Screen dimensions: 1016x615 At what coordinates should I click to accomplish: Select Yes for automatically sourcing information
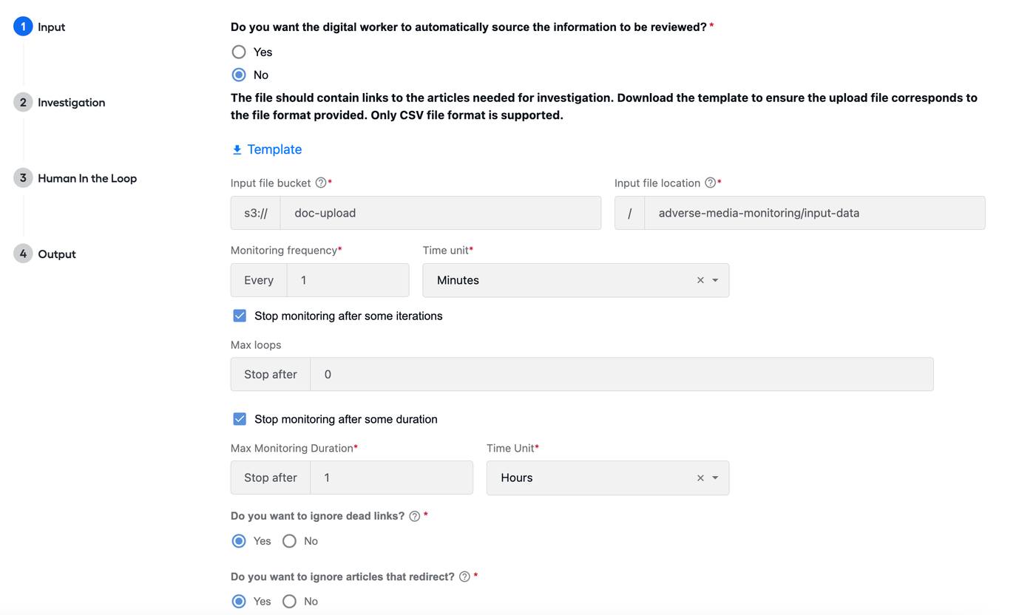(x=239, y=52)
